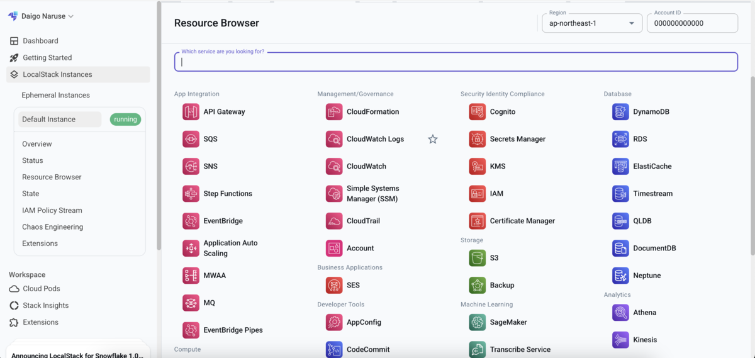Click the LocalStack logo icon
This screenshot has width=755, height=358.
pyautogui.click(x=13, y=16)
